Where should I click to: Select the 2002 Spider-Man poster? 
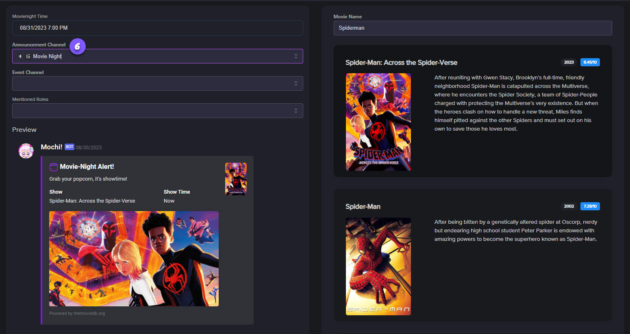tap(378, 266)
